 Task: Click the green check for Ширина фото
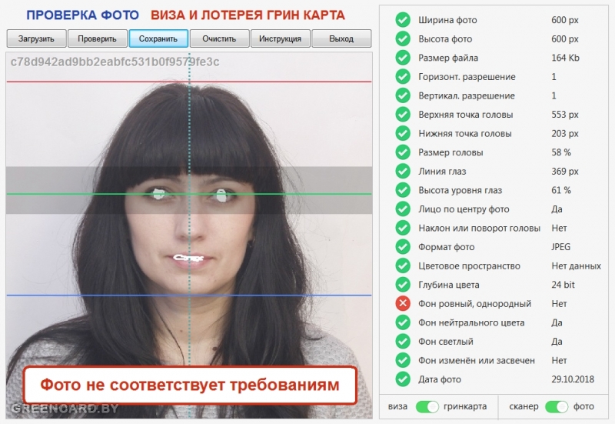point(403,20)
